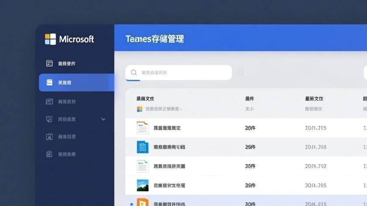Click the file name in the 29件 row
The width and height of the screenshot is (367, 206).
pyautogui.click(x=169, y=186)
